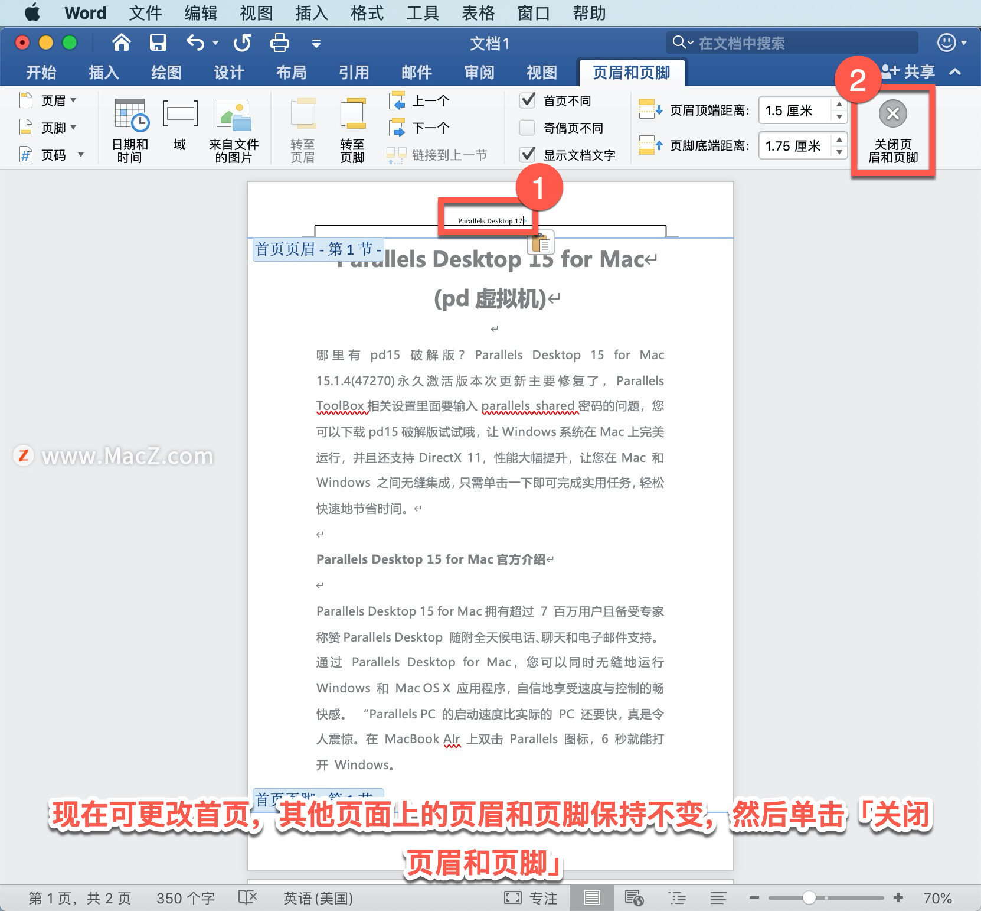Zoom out with the minus button

[754, 898]
